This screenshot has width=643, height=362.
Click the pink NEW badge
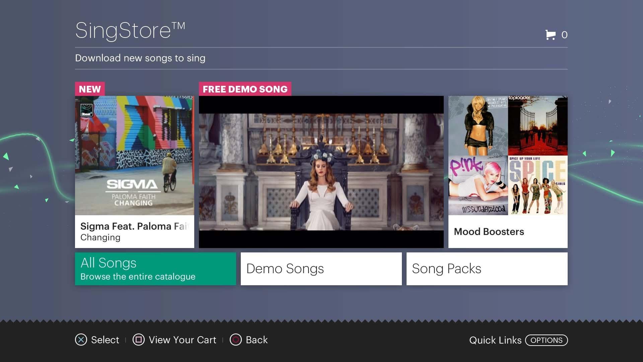click(x=89, y=89)
